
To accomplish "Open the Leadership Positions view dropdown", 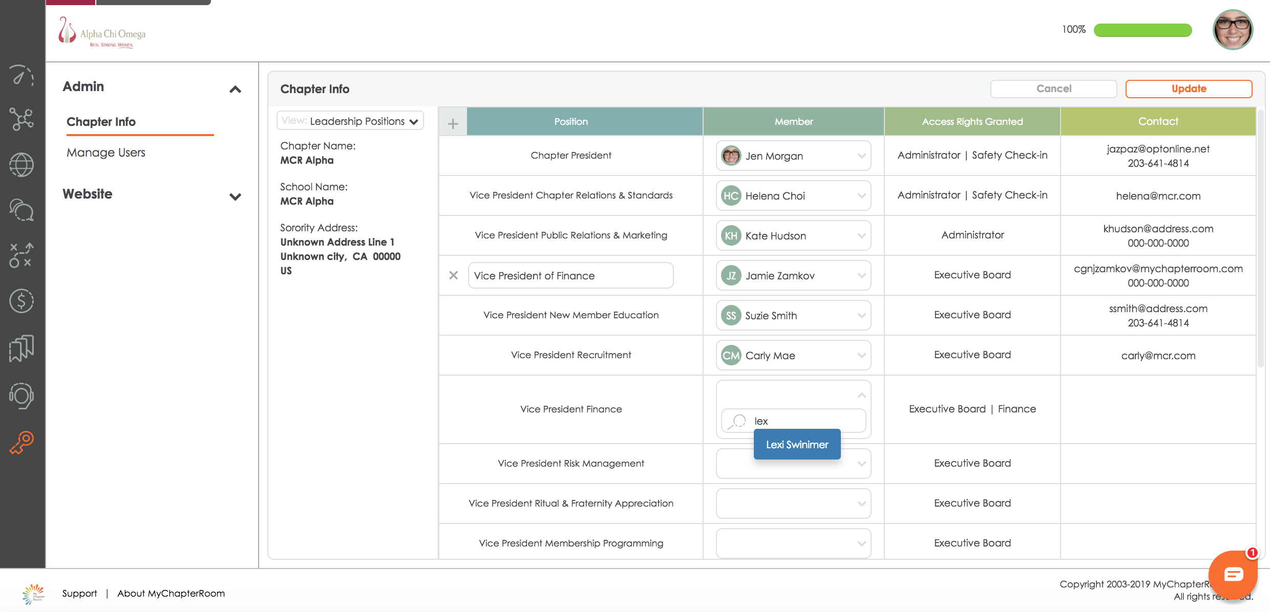I will (x=351, y=121).
